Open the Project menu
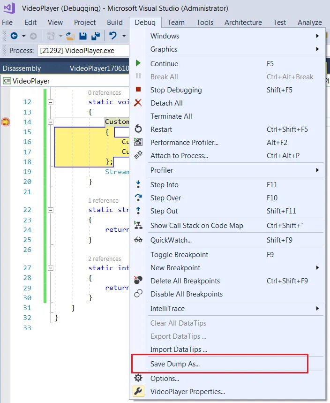Viewport: 330px width, 403px height. coord(85,23)
